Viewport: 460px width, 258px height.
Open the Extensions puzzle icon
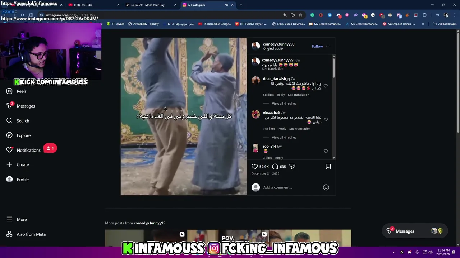coord(424,15)
